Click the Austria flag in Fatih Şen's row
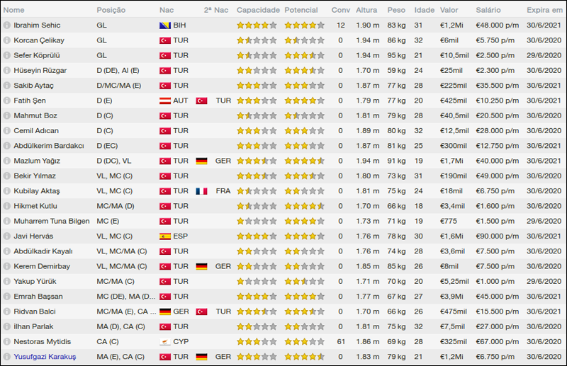 [x=165, y=101]
